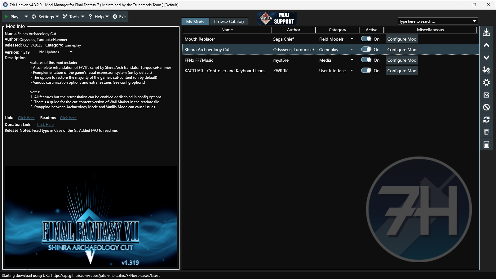Move selected mod down with down arrow
This screenshot has height=279, width=496.
coord(486,57)
